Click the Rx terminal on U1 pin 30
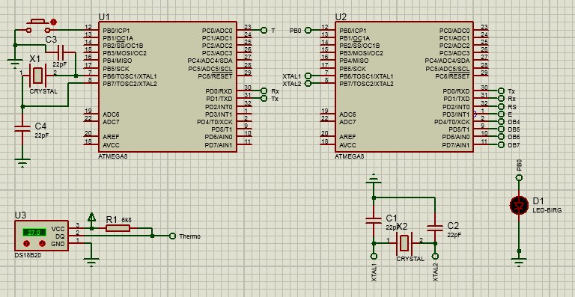575x297 pixels. click(x=263, y=91)
